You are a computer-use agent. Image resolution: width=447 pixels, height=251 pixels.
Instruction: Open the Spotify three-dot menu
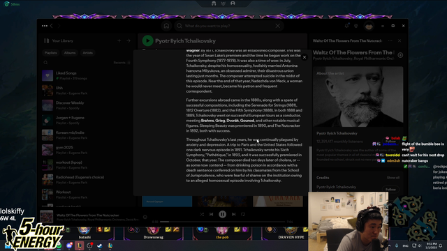(x=45, y=26)
